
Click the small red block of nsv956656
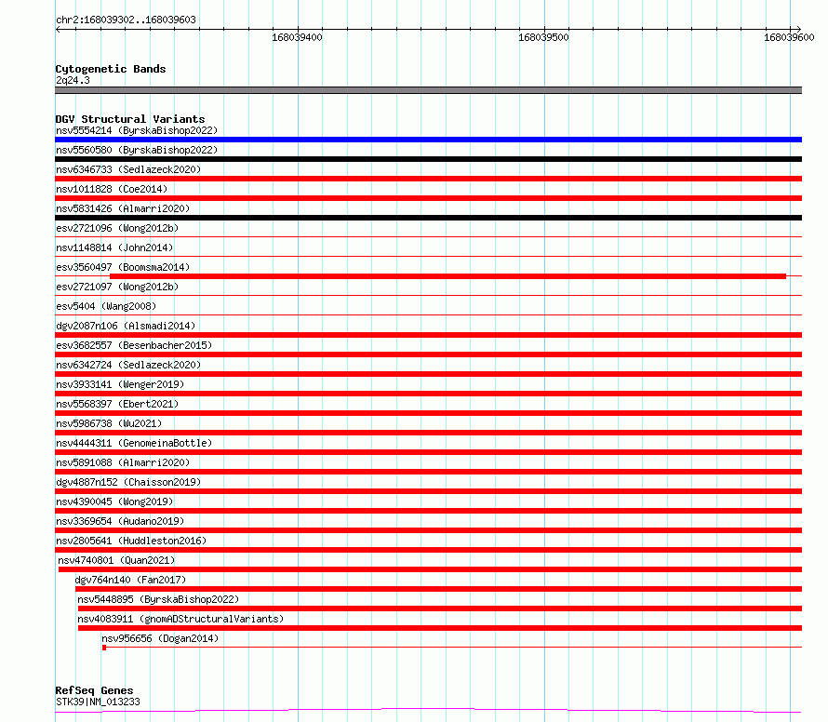pos(104,648)
